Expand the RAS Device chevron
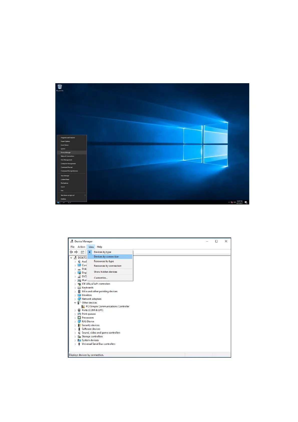Image resolution: width=298 pixels, height=422 pixels. pos(75,322)
